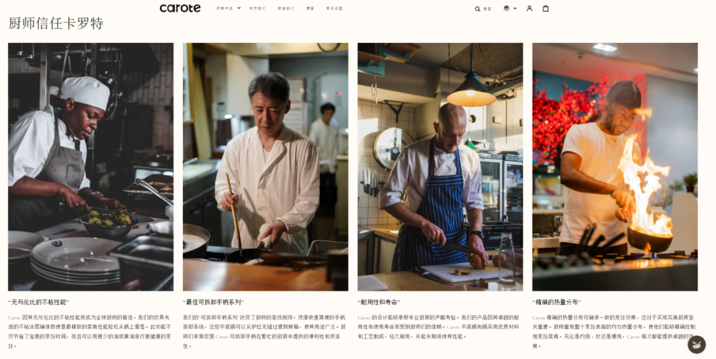
Task: Select the chef holding chopsticks photo
Action: coord(265,166)
